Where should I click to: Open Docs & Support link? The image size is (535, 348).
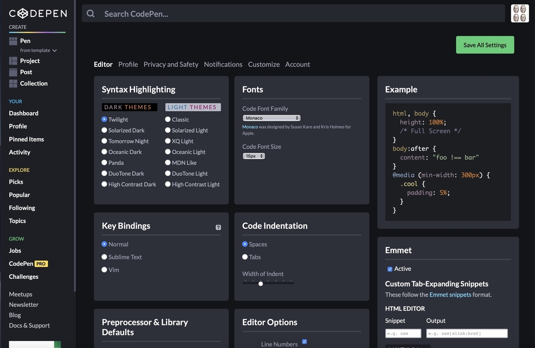pos(29,326)
